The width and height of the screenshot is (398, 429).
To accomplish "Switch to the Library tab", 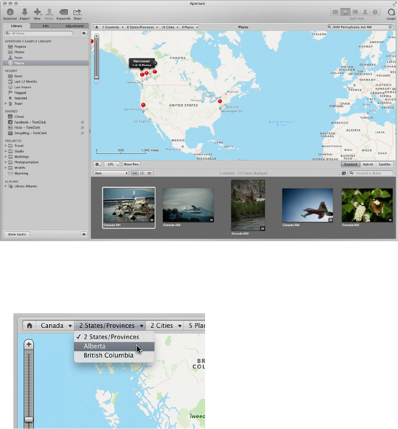I will (x=17, y=26).
